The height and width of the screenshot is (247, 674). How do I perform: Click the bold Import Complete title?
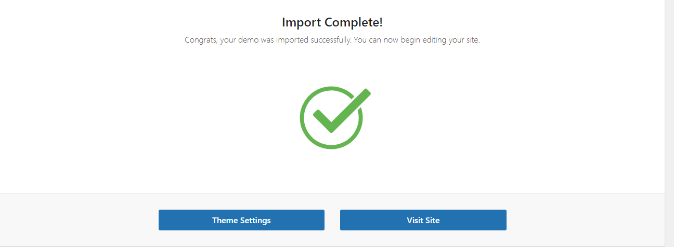[x=332, y=22]
